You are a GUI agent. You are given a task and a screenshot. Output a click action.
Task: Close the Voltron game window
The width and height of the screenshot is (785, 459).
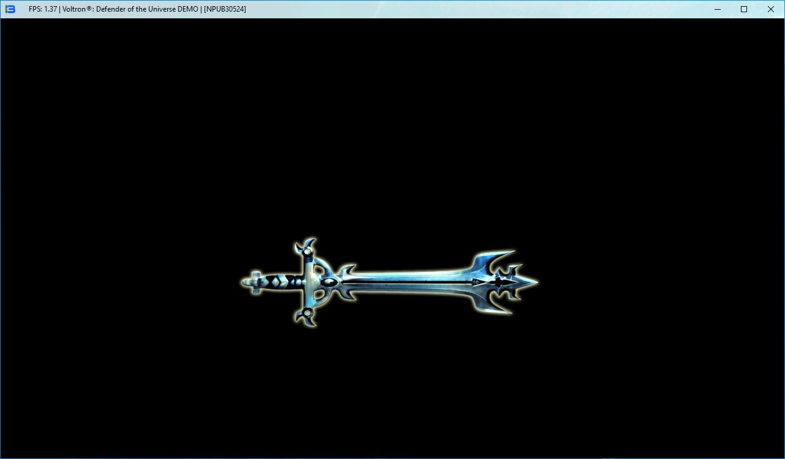(x=771, y=9)
